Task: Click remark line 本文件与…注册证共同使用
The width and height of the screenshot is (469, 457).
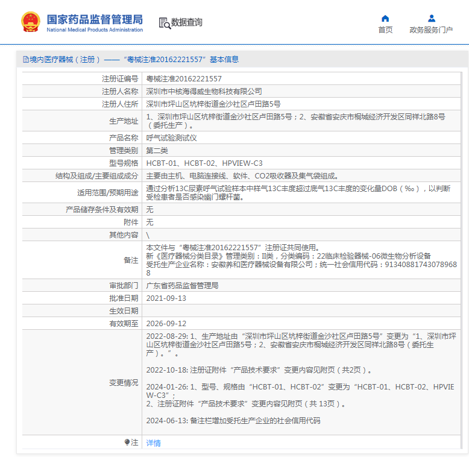Action: coord(233,248)
